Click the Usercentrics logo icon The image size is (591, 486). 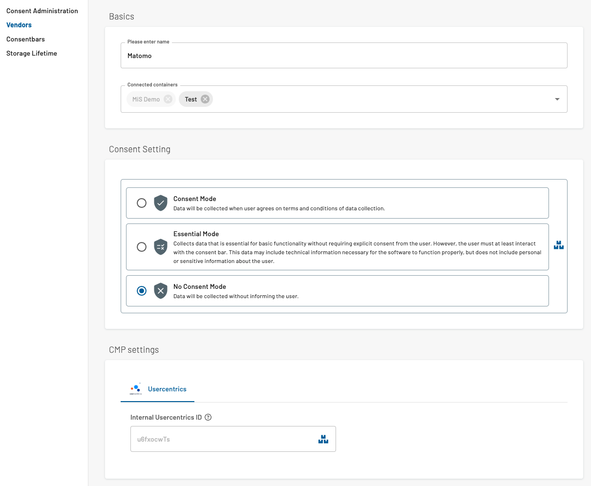click(x=136, y=388)
